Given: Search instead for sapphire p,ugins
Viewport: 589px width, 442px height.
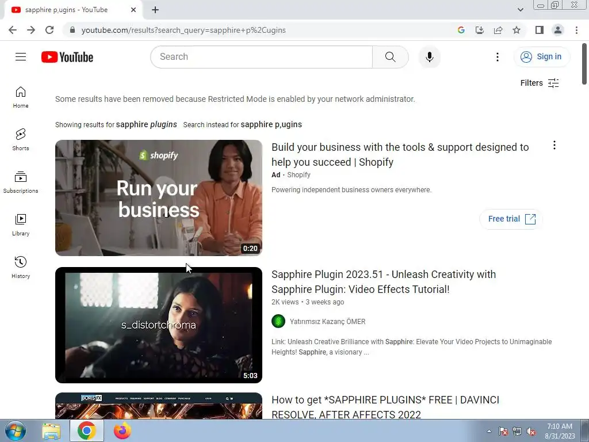Looking at the screenshot, I should [x=271, y=124].
